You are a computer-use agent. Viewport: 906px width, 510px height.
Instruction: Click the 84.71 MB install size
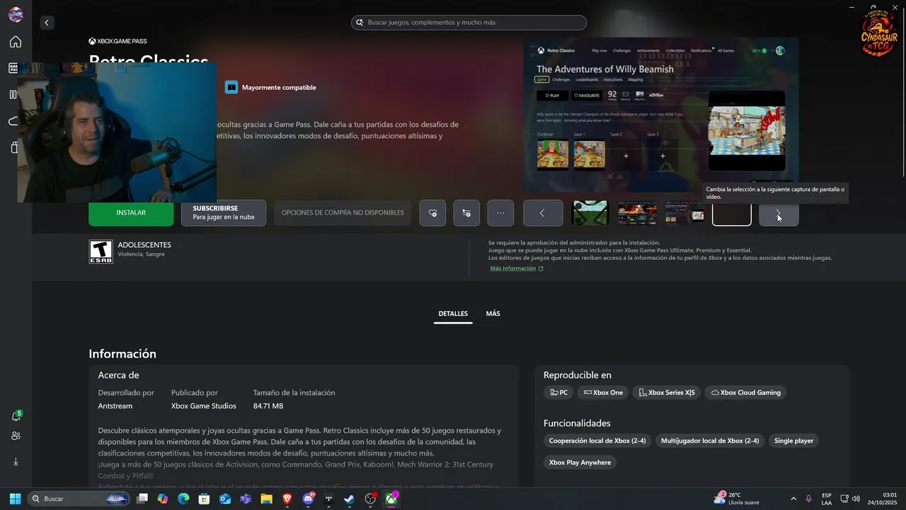pos(268,406)
